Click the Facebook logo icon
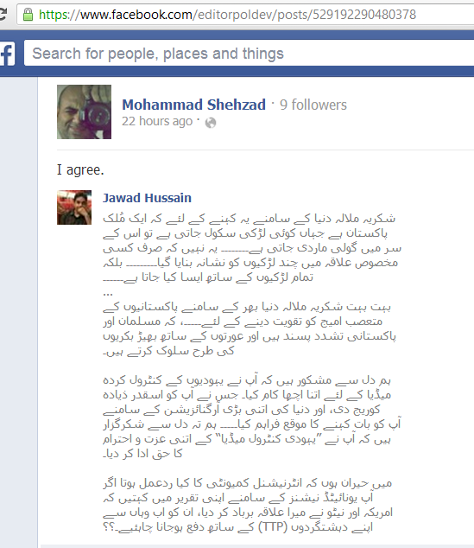 pos(7,54)
